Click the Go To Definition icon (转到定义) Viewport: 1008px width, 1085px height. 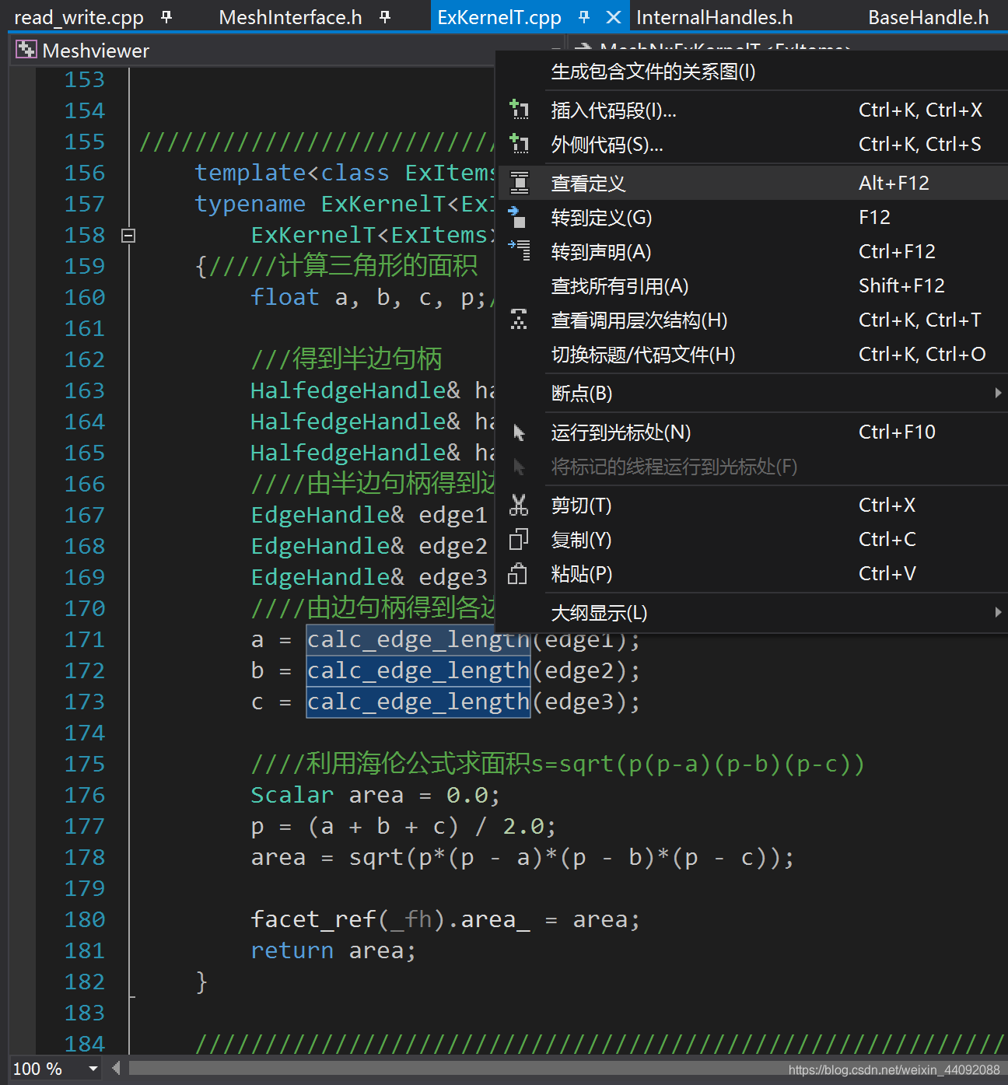(519, 217)
